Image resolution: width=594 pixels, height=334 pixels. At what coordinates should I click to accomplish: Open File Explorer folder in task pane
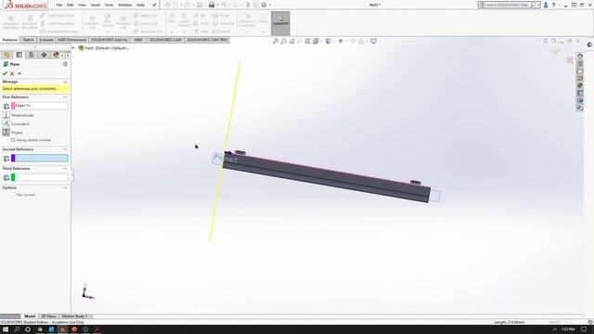coord(580,71)
